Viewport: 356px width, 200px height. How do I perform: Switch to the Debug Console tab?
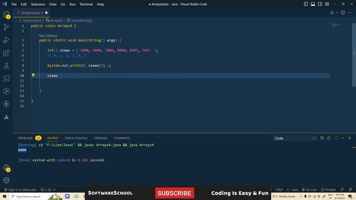pos(76,138)
